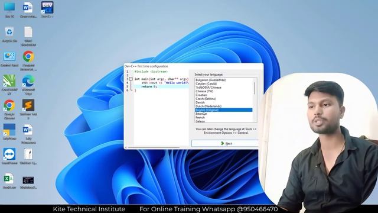Viewport: 378px width, 213px height.
Task: Collapse the main function code fold
Action: pyautogui.click(x=131, y=79)
